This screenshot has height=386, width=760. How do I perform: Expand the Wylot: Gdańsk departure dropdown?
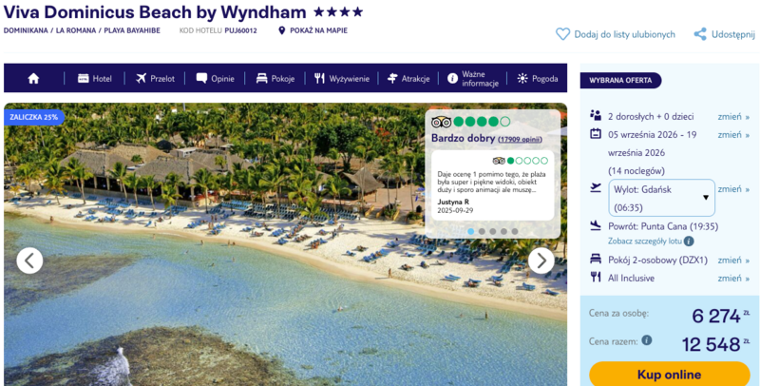(661, 198)
